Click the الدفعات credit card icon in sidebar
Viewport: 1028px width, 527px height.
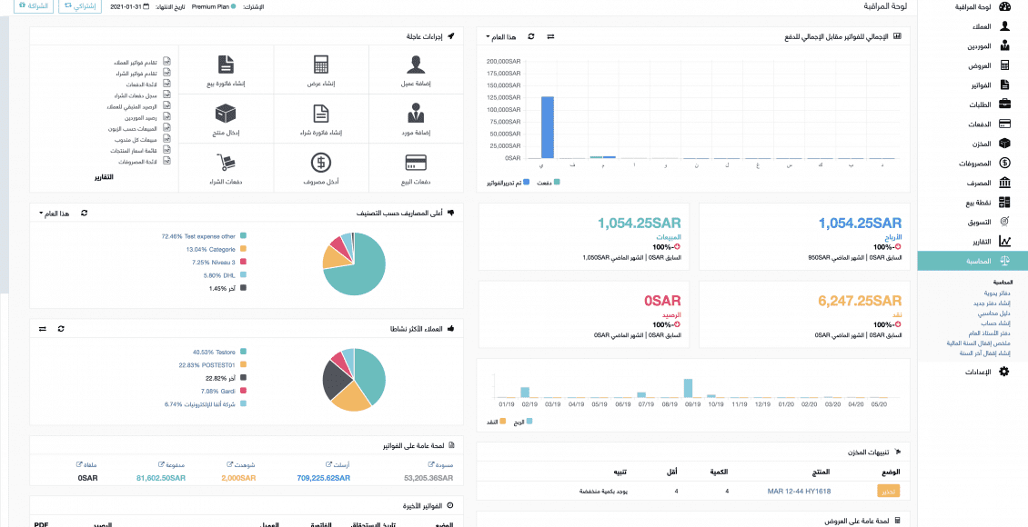(x=1003, y=124)
